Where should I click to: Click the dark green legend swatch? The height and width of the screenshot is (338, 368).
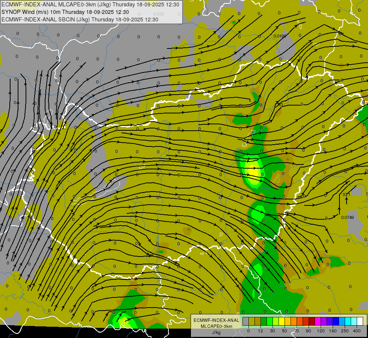(x=264, y=321)
